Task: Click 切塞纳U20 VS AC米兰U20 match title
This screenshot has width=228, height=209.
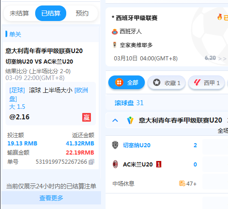Action: [39, 62]
